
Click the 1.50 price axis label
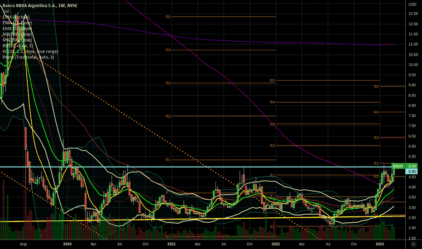point(412,238)
